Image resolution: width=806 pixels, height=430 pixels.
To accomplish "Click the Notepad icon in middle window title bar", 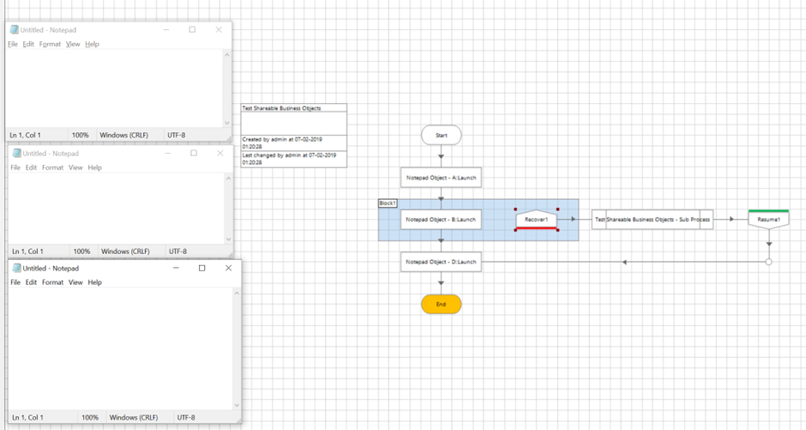I will 16,154.
